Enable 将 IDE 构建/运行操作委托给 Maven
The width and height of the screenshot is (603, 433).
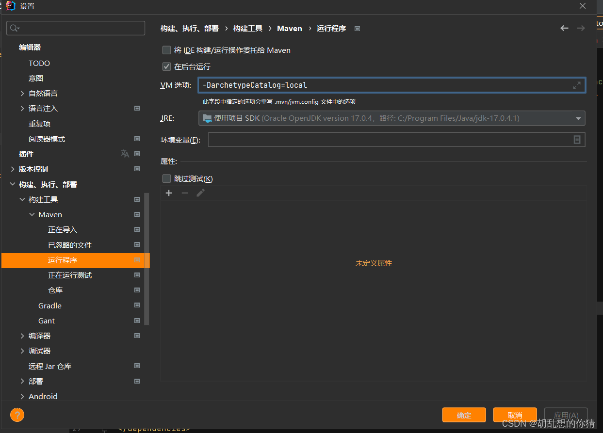166,50
